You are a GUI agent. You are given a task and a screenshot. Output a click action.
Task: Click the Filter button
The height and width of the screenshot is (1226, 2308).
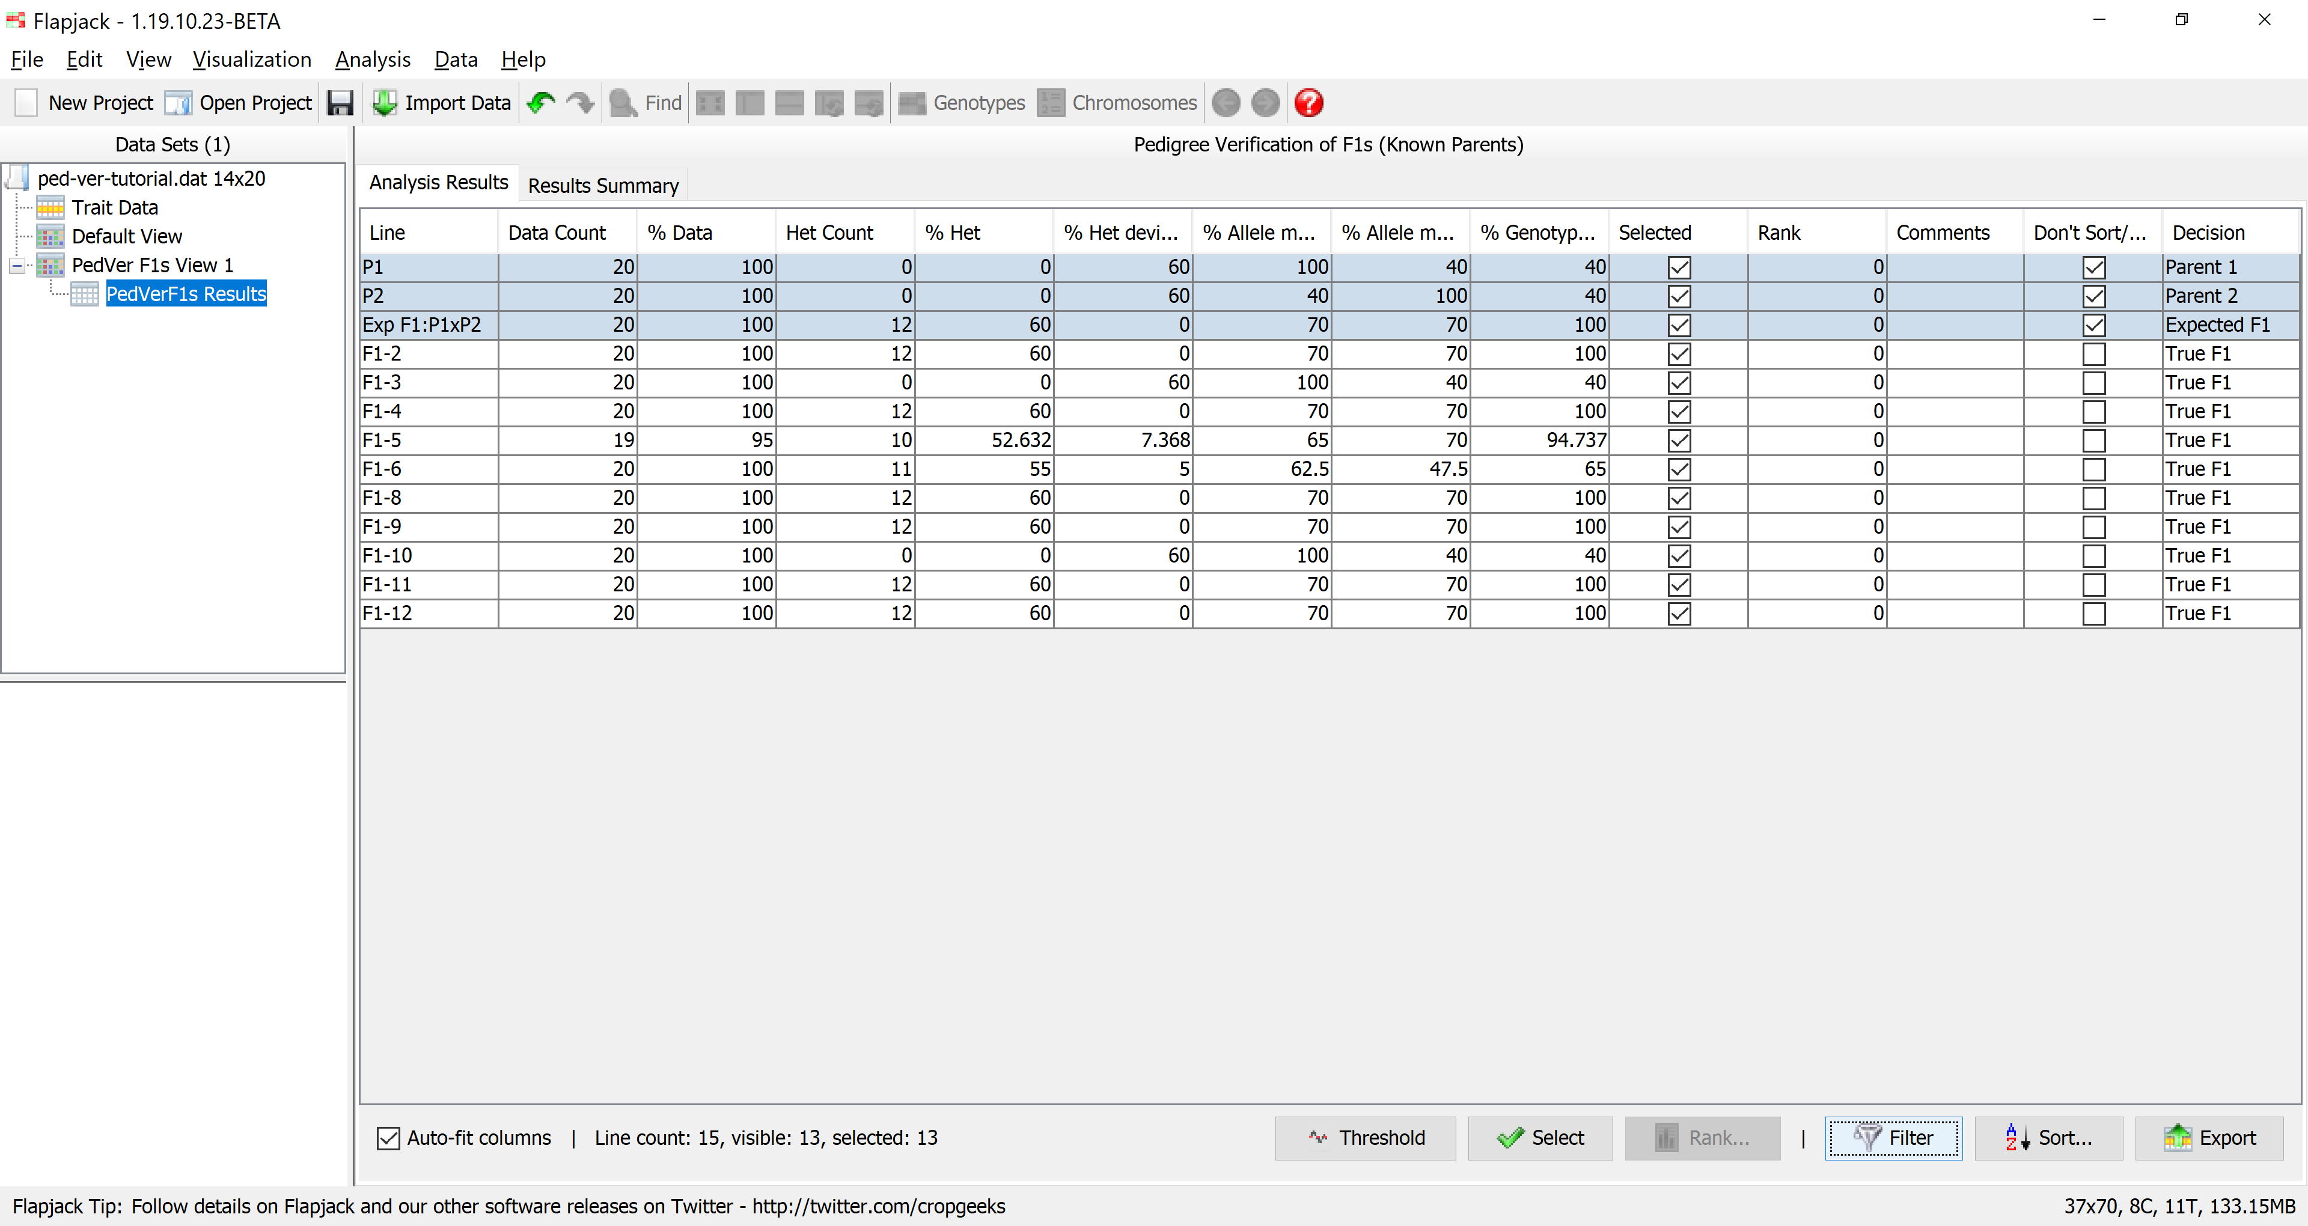coord(1893,1138)
